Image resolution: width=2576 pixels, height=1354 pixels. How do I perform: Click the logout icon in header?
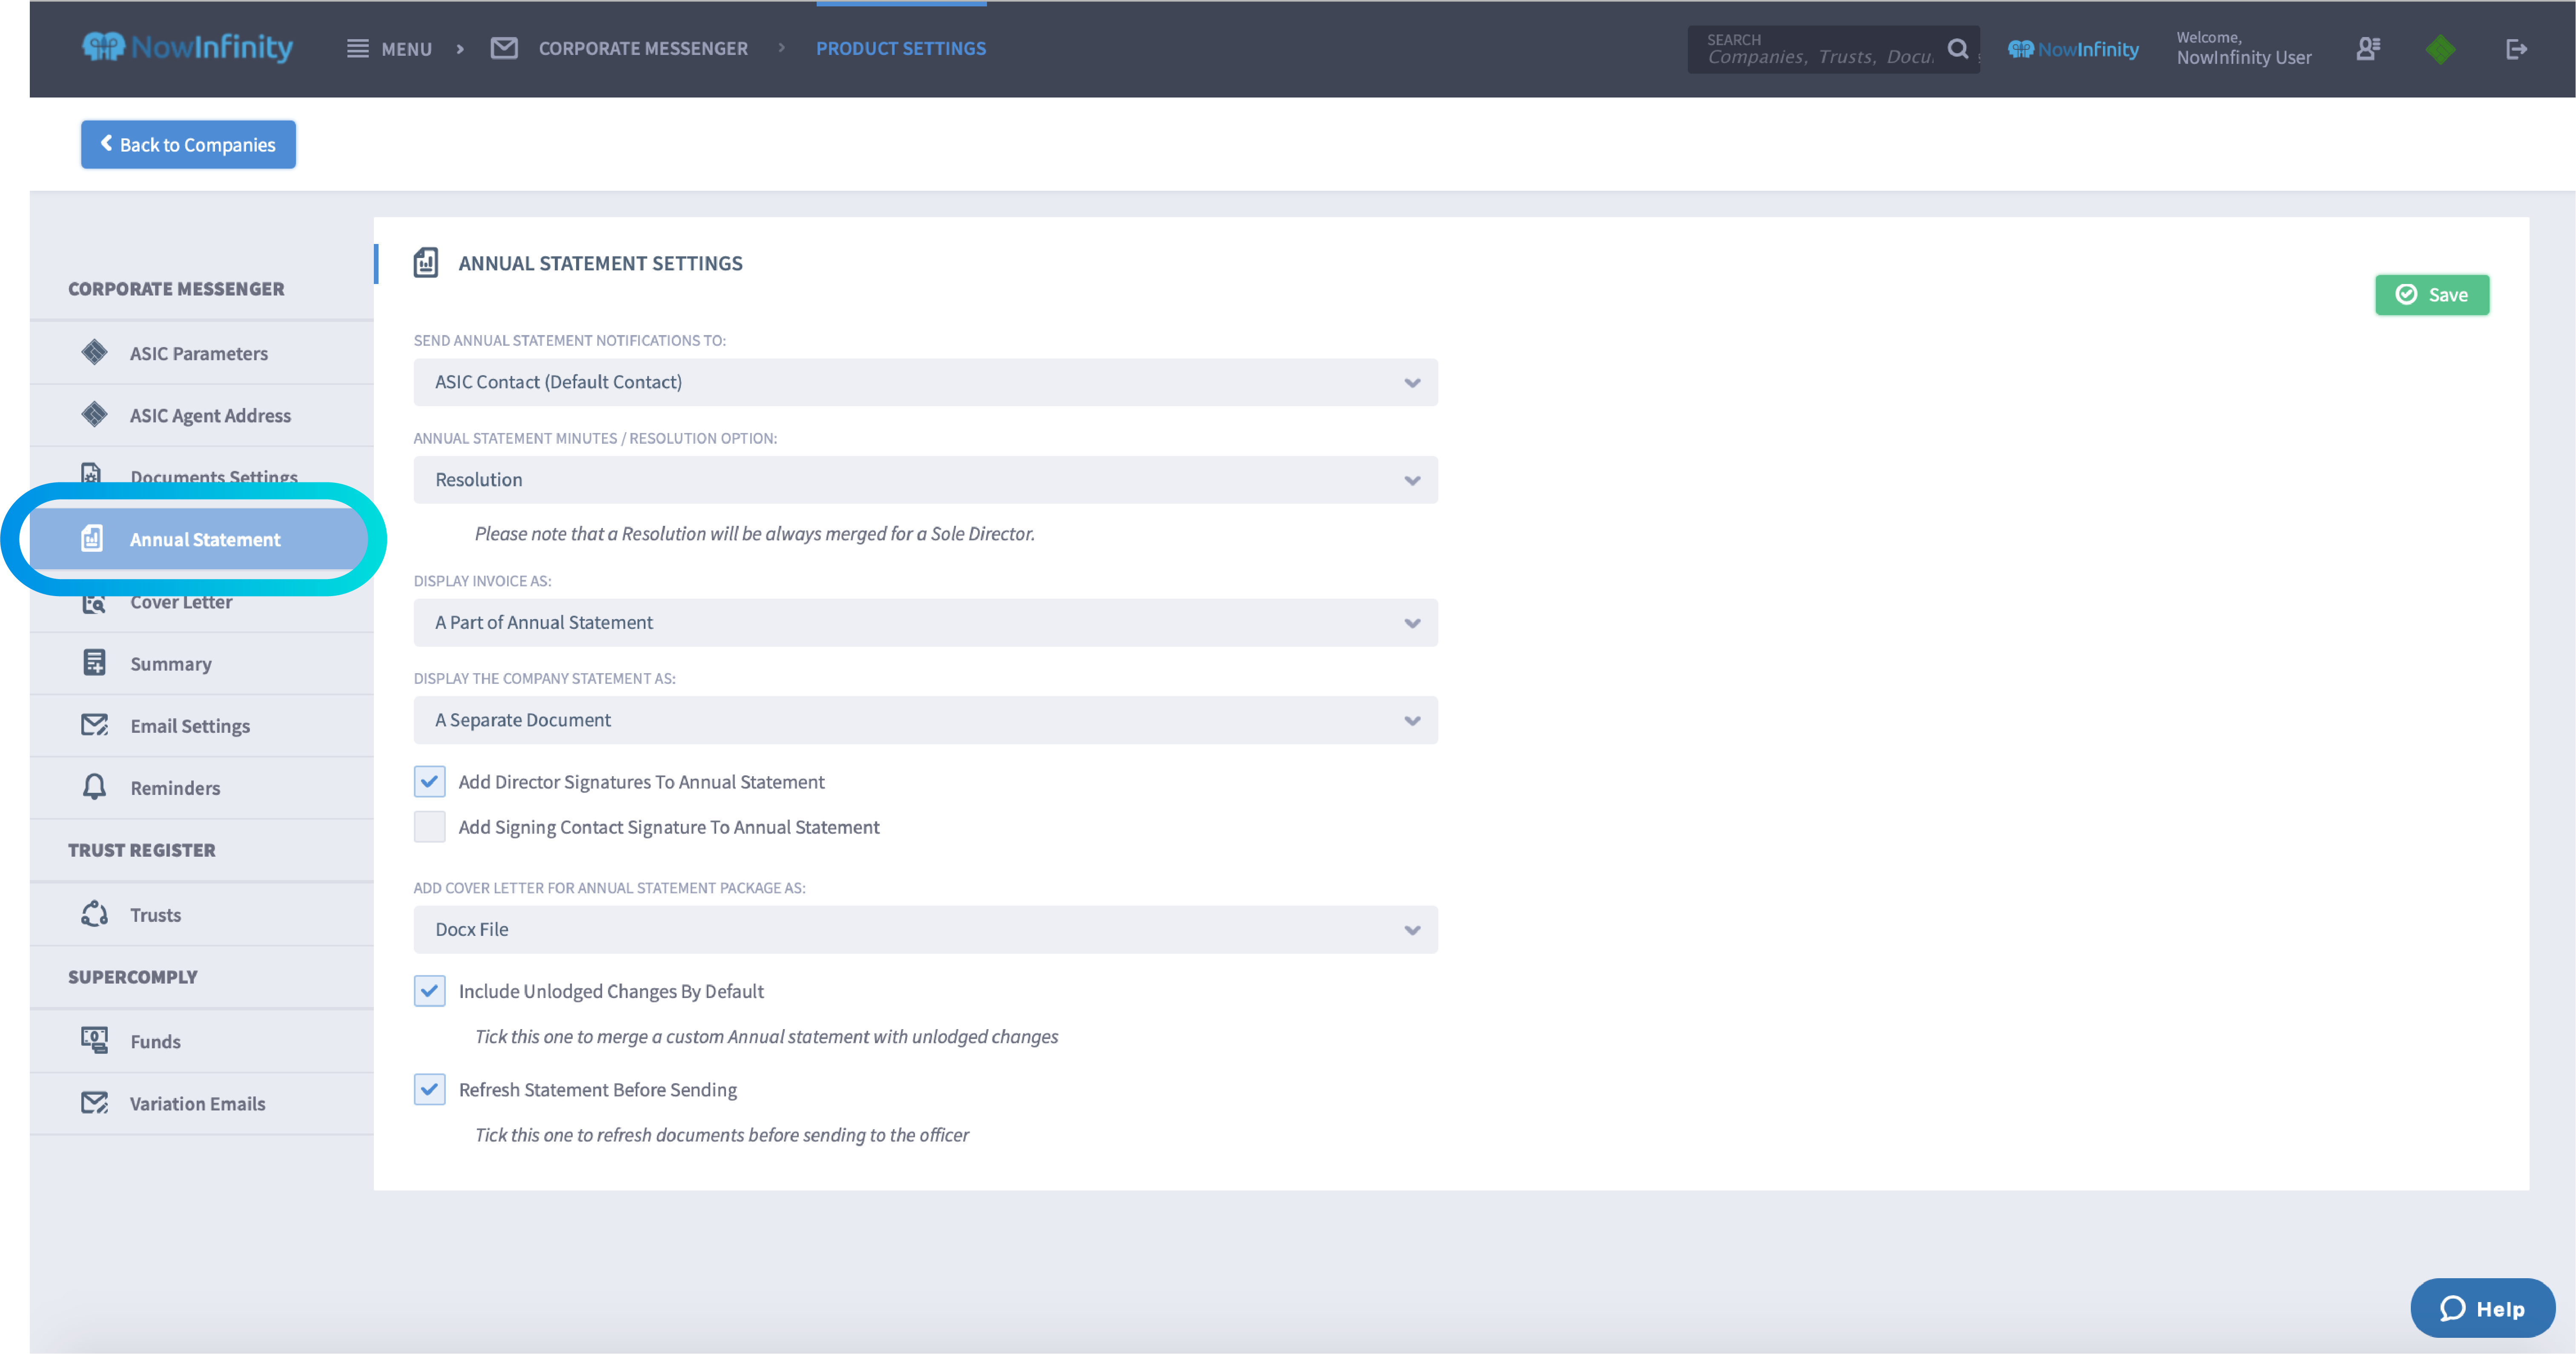[2516, 49]
